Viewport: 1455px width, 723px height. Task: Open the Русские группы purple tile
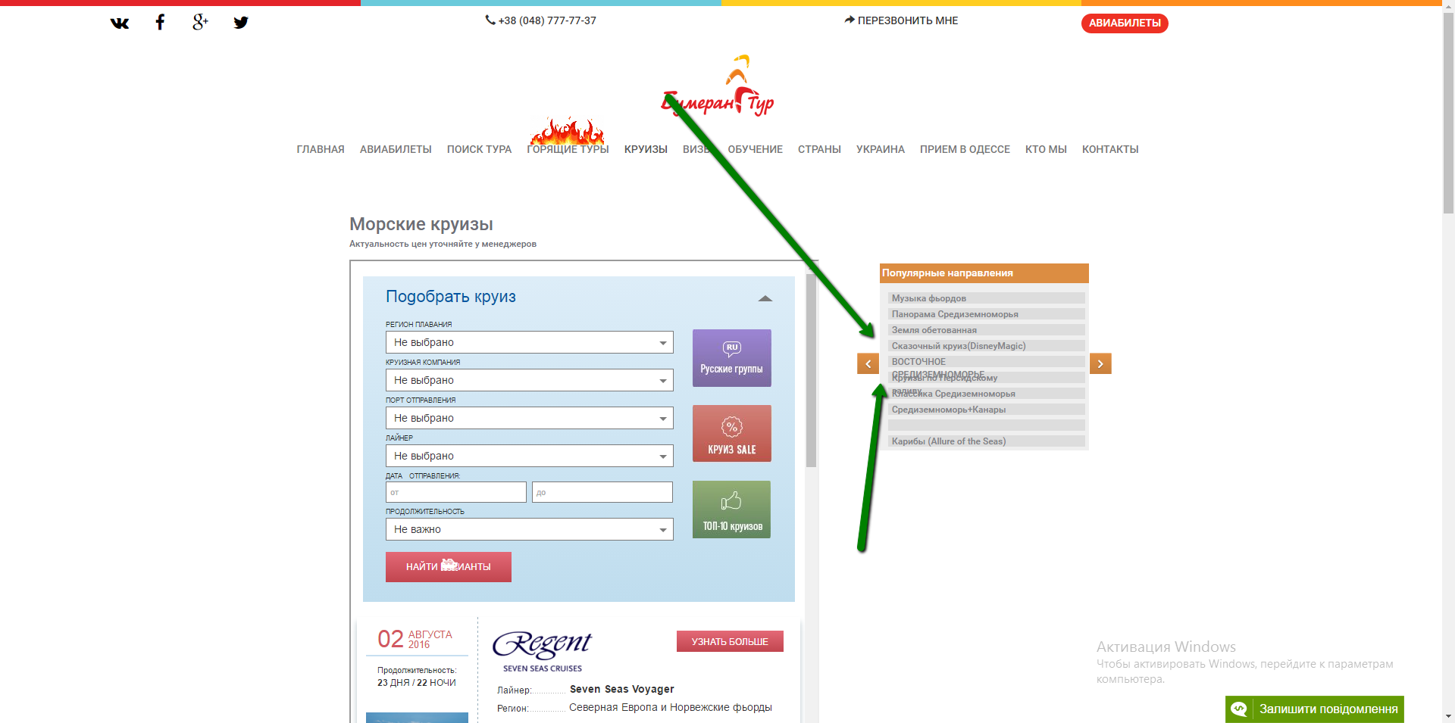[x=731, y=358]
